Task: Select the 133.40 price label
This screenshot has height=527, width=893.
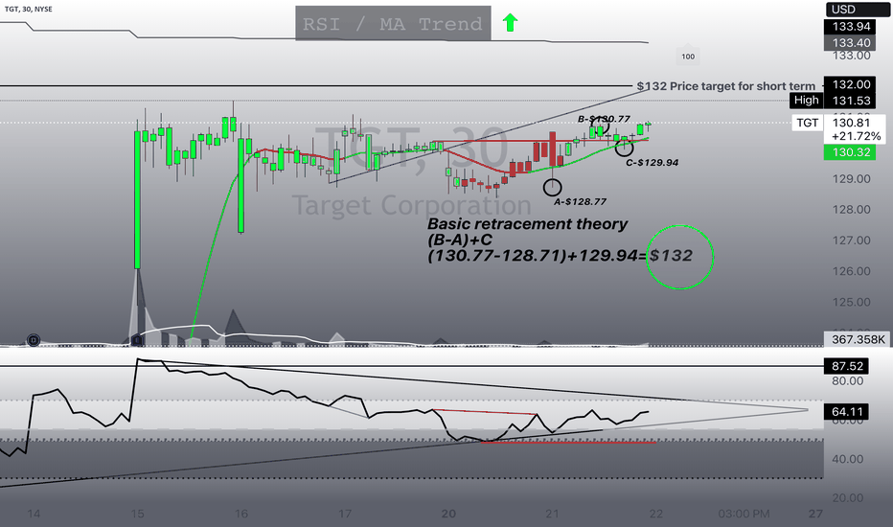Action: (x=851, y=43)
